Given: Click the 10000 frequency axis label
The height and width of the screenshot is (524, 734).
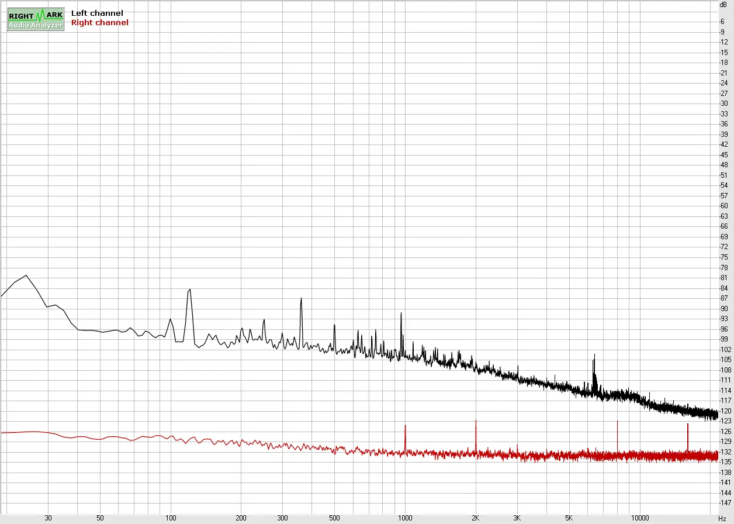Looking at the screenshot, I should [640, 518].
